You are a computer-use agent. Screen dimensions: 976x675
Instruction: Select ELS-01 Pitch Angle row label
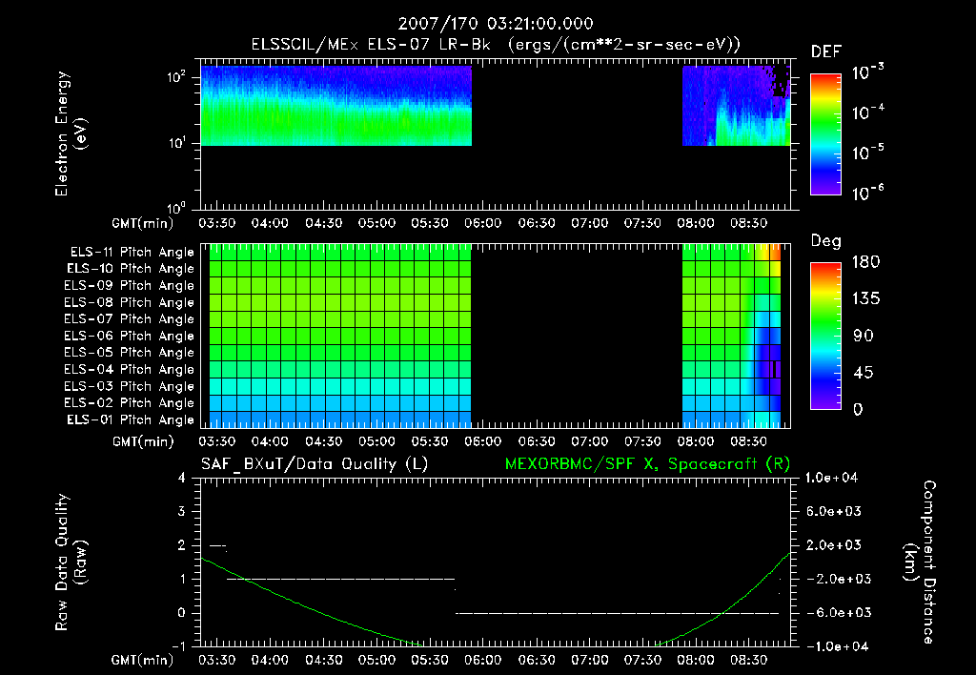[x=131, y=419]
